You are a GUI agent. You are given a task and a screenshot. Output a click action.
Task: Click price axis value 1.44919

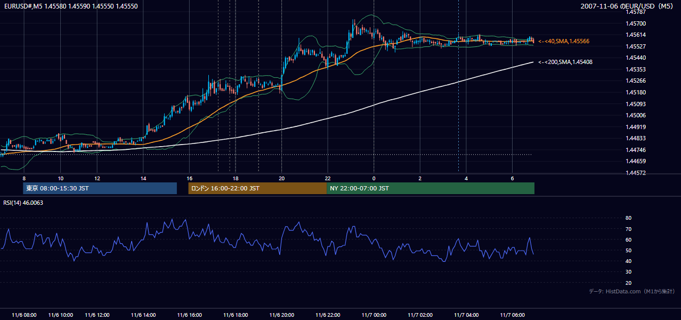point(636,126)
